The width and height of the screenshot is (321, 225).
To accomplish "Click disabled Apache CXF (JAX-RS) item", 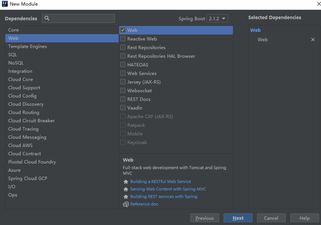I will 150,116.
